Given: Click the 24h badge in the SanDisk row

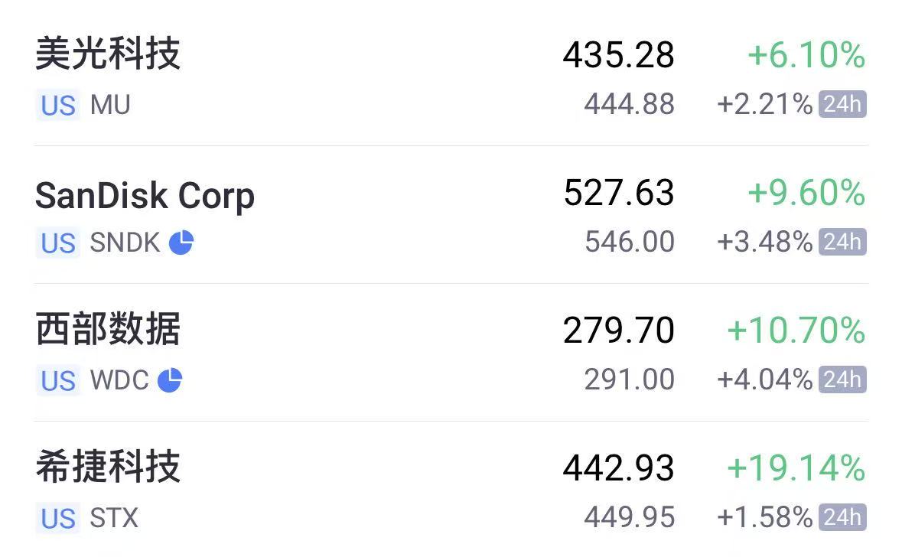Looking at the screenshot, I should point(842,242).
